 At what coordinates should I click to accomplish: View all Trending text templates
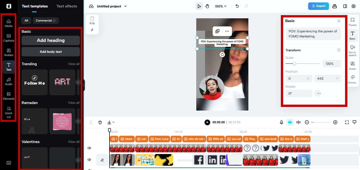point(74,64)
